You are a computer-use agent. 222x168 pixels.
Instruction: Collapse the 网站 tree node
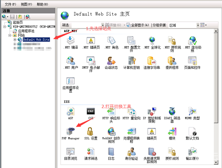coord(10,35)
